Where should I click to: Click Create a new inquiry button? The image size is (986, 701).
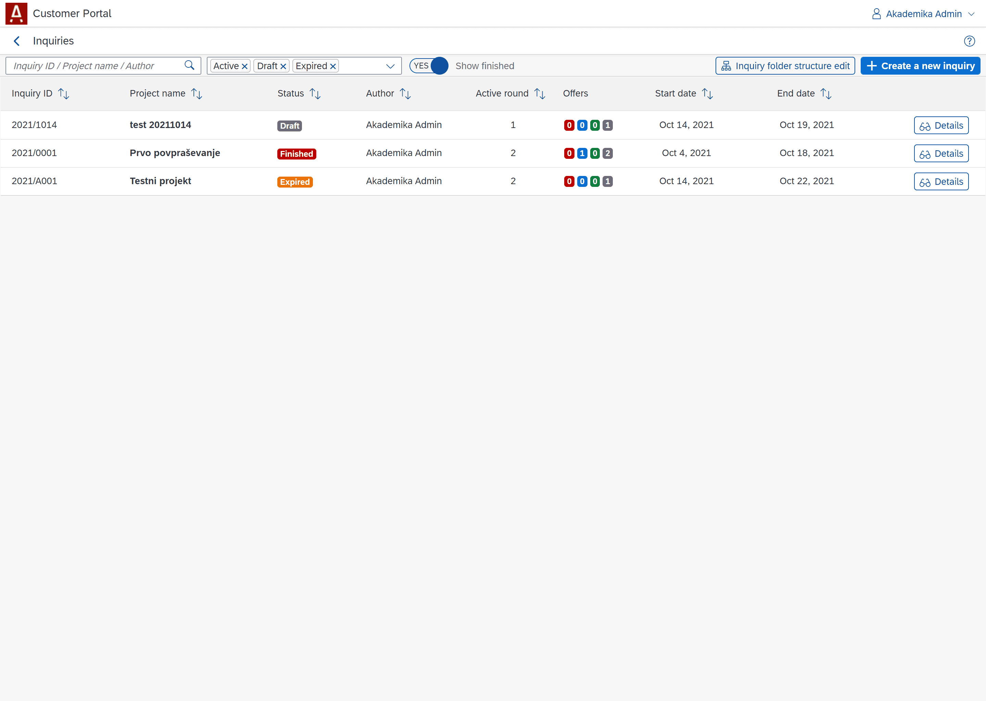[x=920, y=66]
